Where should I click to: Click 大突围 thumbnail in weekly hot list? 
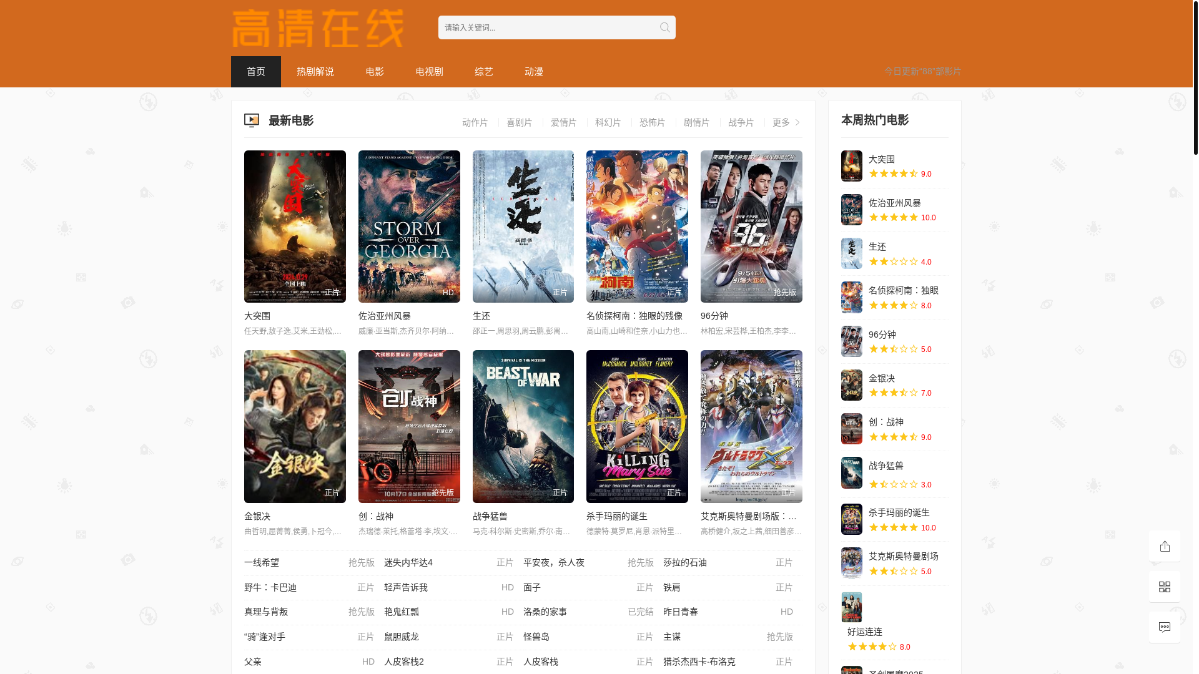852,166
